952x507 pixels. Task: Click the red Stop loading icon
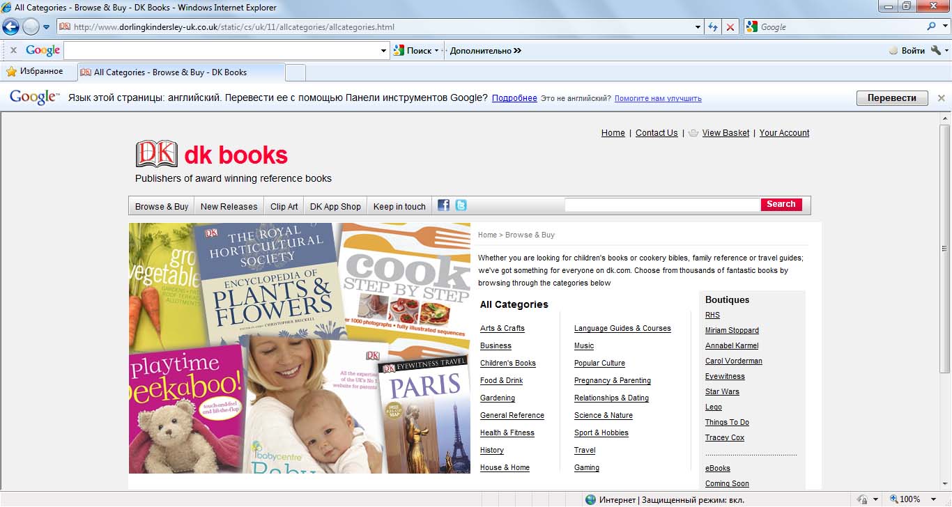tap(730, 27)
